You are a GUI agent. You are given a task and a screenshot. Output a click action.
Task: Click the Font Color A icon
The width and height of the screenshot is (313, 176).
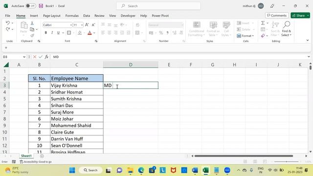point(89,33)
